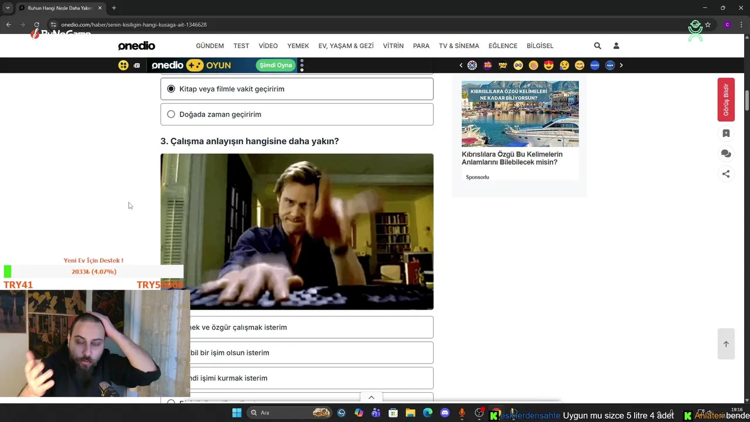Open VİDEO menu
This screenshot has height=422, width=750.
coord(268,46)
